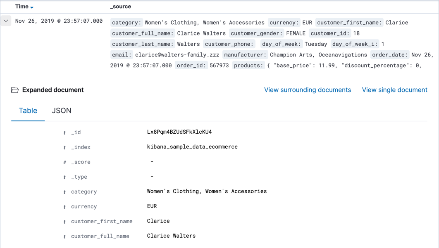Click the text type icon for _type

pyautogui.click(x=64, y=177)
